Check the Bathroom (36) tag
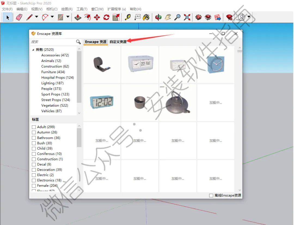Image resolution: width=294 pixels, height=225 pixels. click(34, 138)
